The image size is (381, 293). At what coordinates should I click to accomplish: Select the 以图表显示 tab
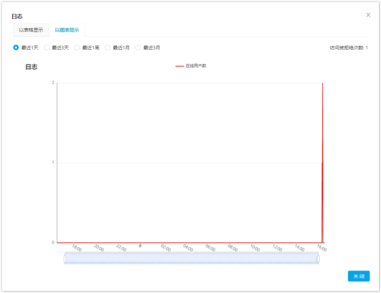(x=67, y=30)
